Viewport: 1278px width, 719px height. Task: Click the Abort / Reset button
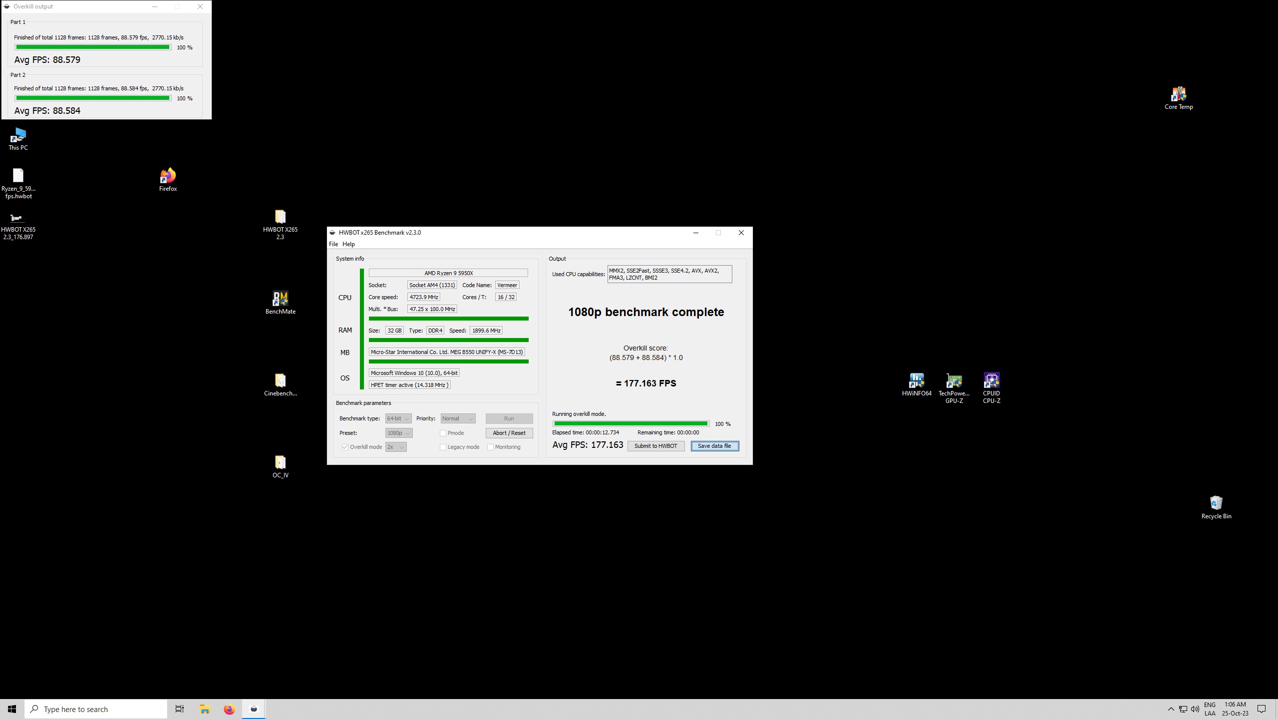pyautogui.click(x=509, y=433)
